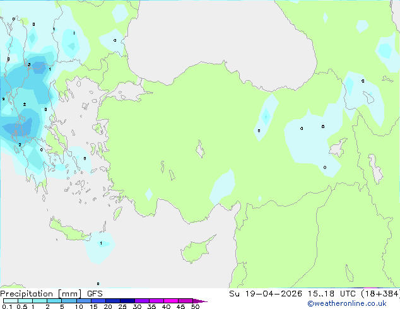
Task: Select the 1 mm legend color swatch
Action: 40,301
